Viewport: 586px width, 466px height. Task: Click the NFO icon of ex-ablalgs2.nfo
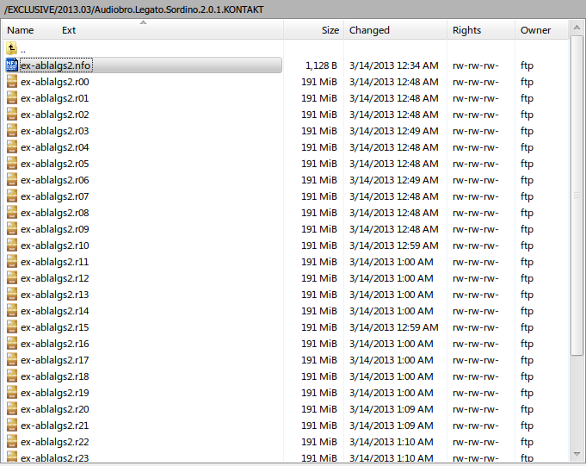[x=11, y=65]
